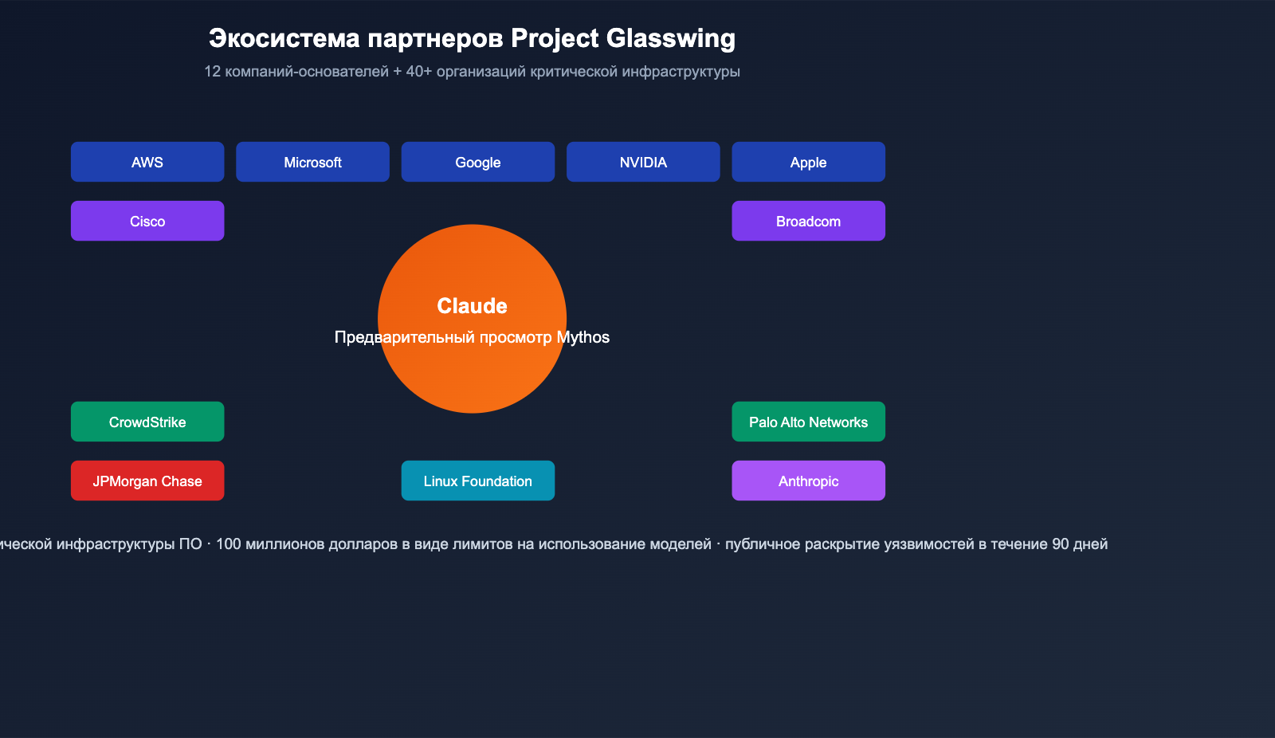
Task: Click the Claude label inside the circle
Action: pyautogui.click(x=472, y=305)
